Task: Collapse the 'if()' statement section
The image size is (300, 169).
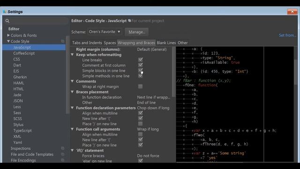Action: point(72,150)
